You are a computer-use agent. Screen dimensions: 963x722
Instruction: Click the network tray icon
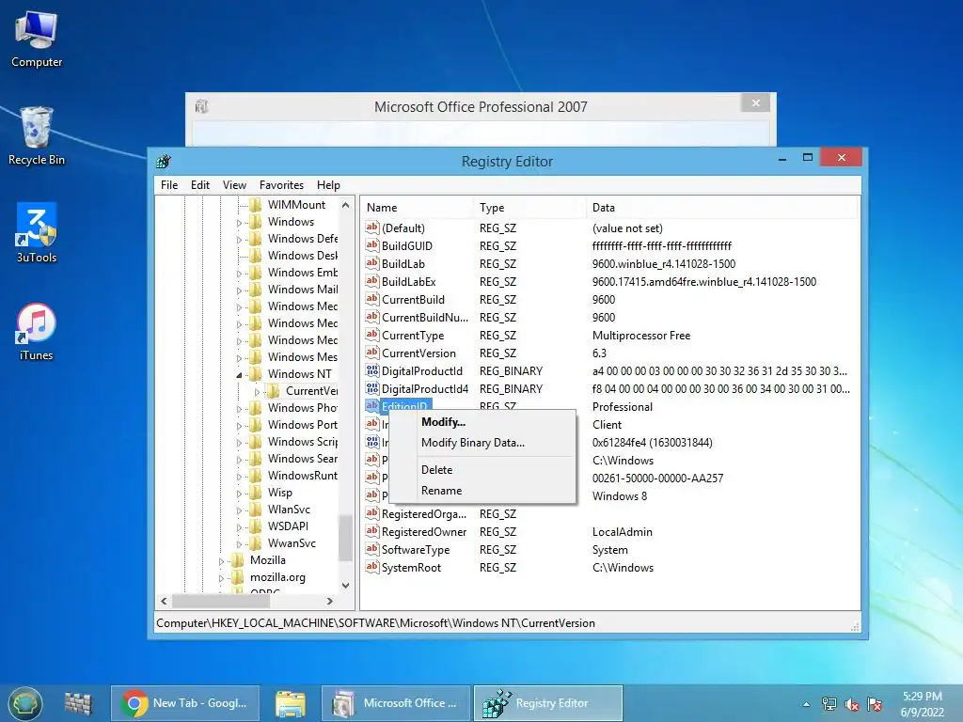[829, 704]
